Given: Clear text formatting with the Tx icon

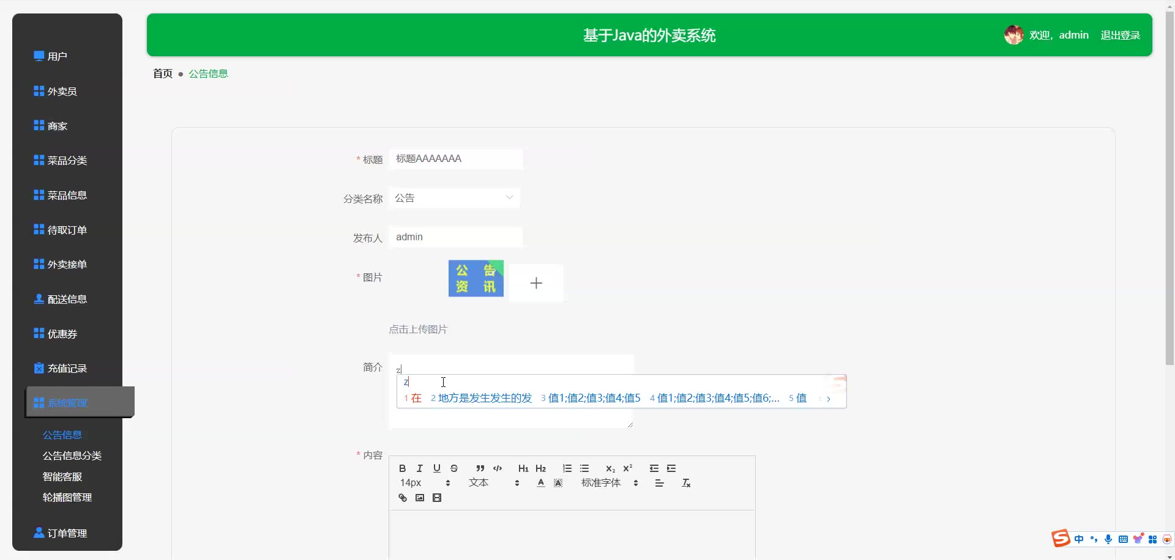Looking at the screenshot, I should pos(686,483).
